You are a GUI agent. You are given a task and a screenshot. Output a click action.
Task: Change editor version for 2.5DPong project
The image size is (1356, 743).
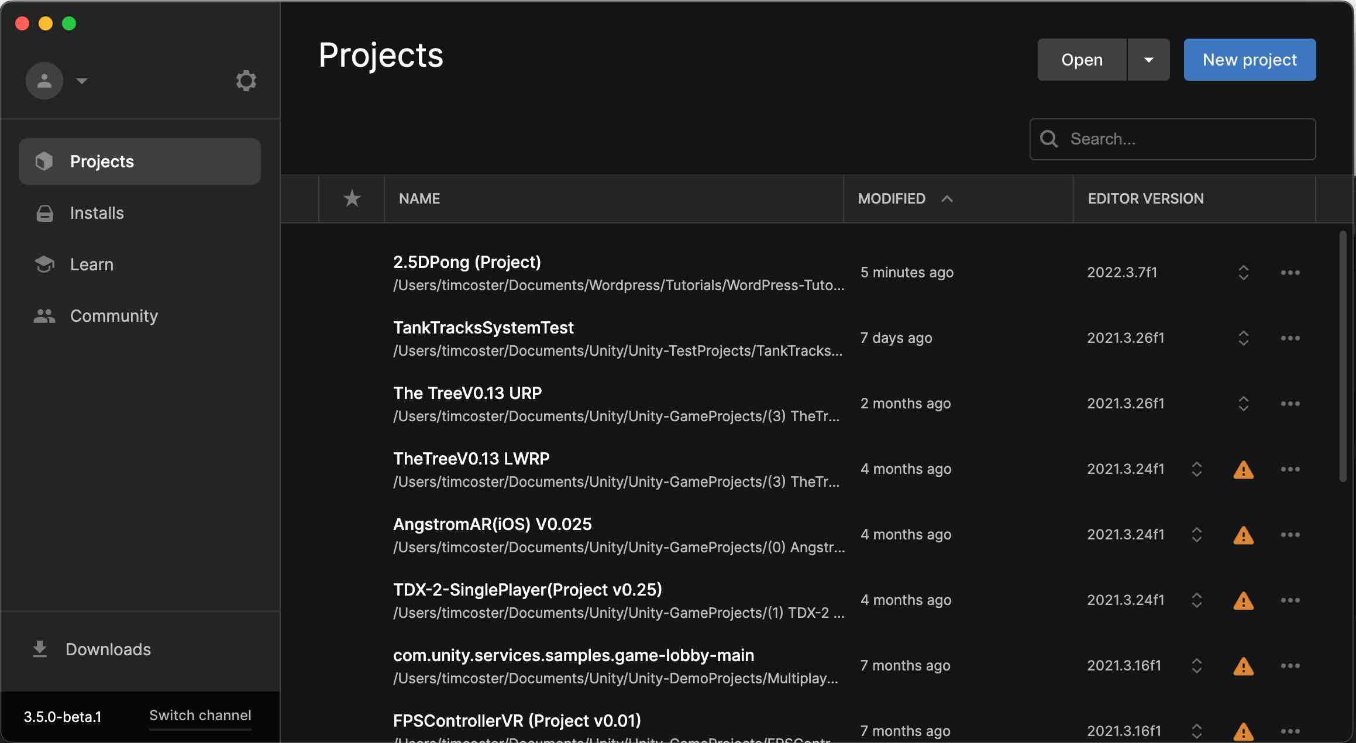tap(1243, 273)
